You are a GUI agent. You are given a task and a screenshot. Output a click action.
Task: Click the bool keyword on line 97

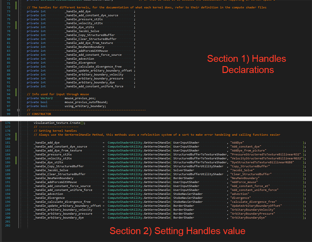[x=44, y=106]
